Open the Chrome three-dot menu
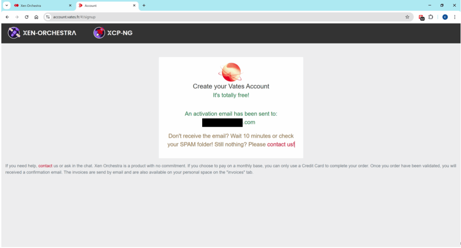Viewport: 461px width, 248px height. click(x=455, y=17)
